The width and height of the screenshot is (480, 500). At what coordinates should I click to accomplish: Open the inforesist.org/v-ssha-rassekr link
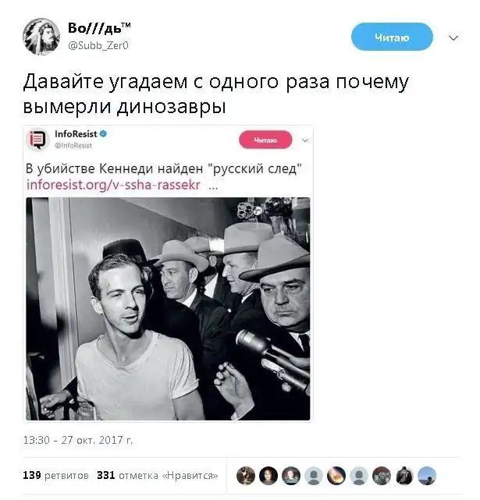(114, 185)
